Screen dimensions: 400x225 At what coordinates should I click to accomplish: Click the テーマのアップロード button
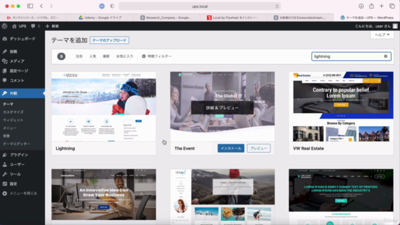pos(109,40)
